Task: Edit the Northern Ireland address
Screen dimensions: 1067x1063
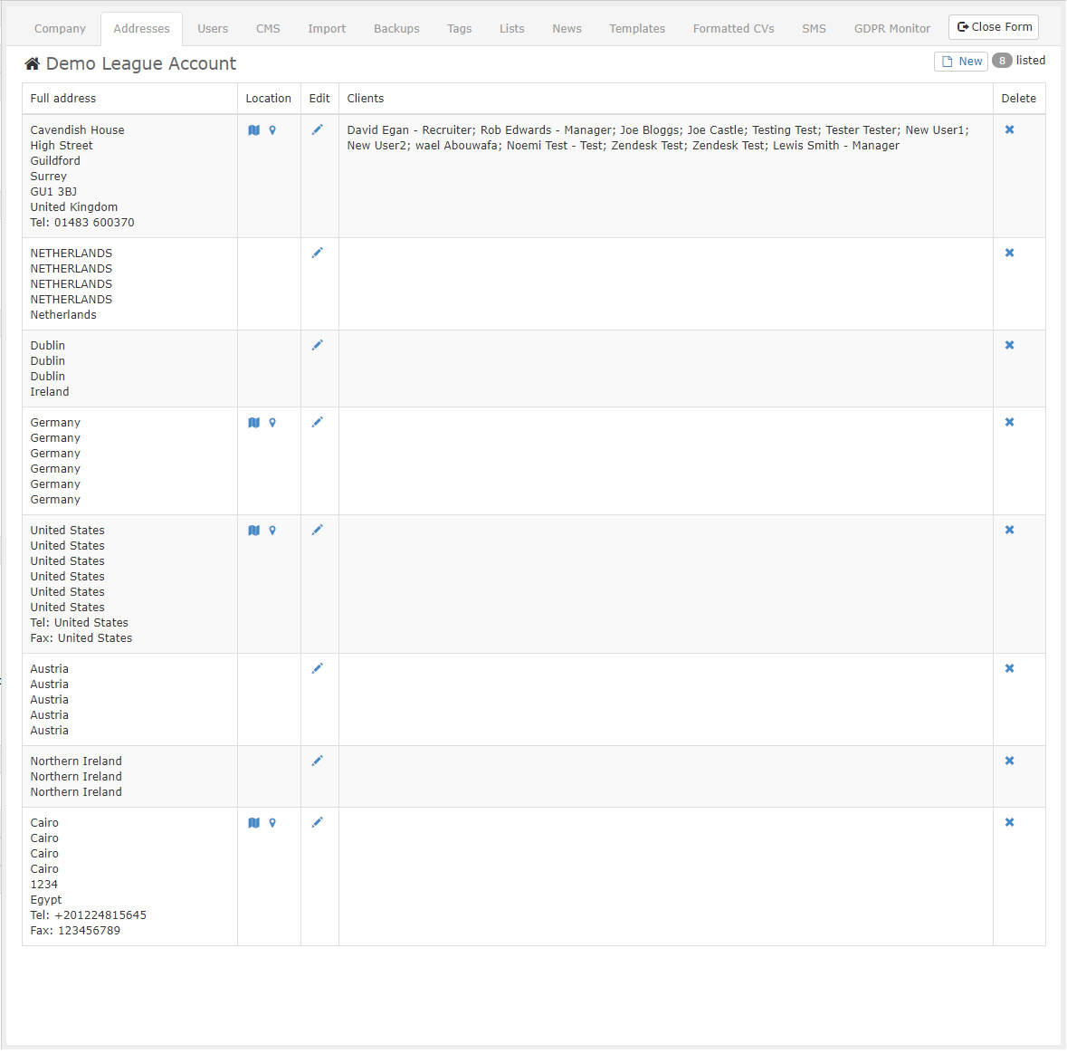Action: pos(317,761)
